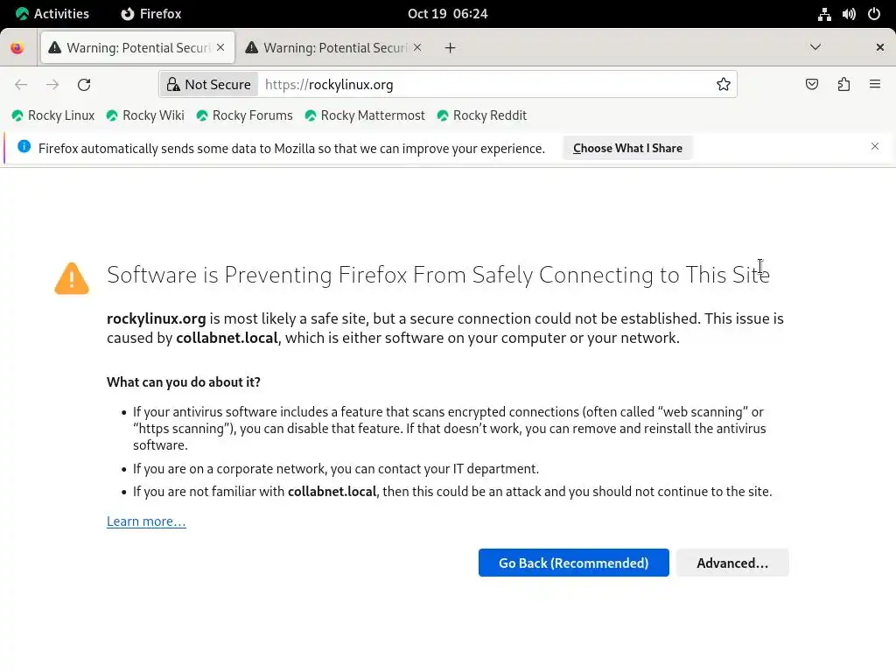
Task: Open the Pocket save icon
Action: coord(812,85)
